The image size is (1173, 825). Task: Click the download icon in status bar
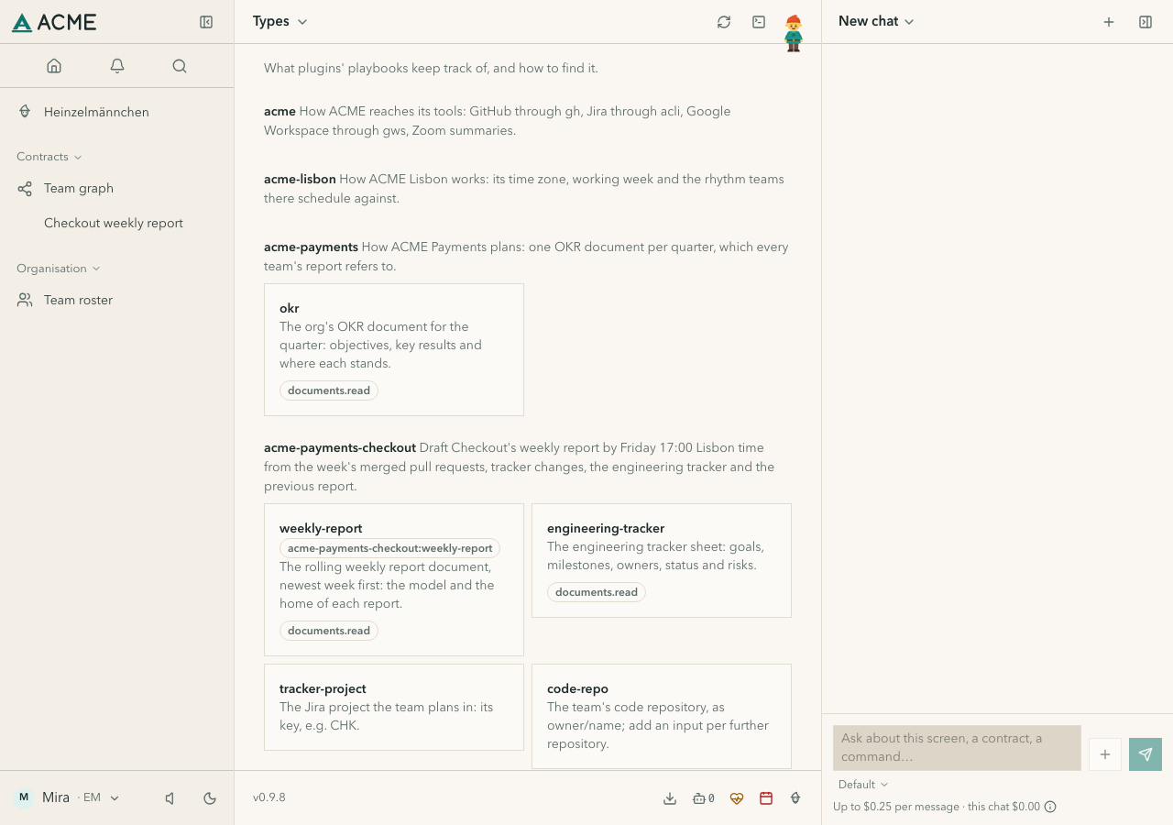pyautogui.click(x=670, y=798)
